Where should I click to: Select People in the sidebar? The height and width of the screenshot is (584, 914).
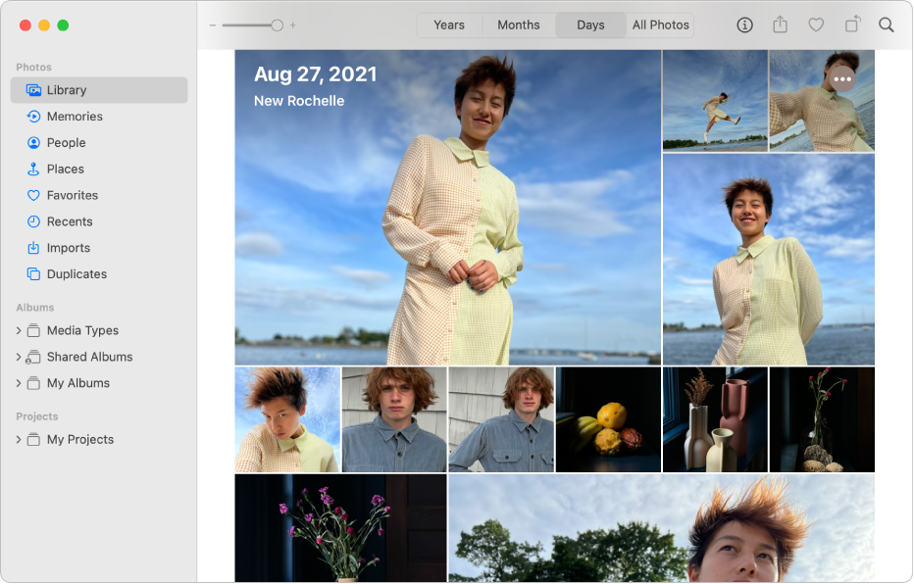pos(67,142)
